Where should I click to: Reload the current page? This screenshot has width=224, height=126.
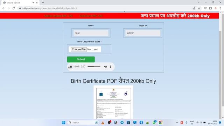click(14, 8)
